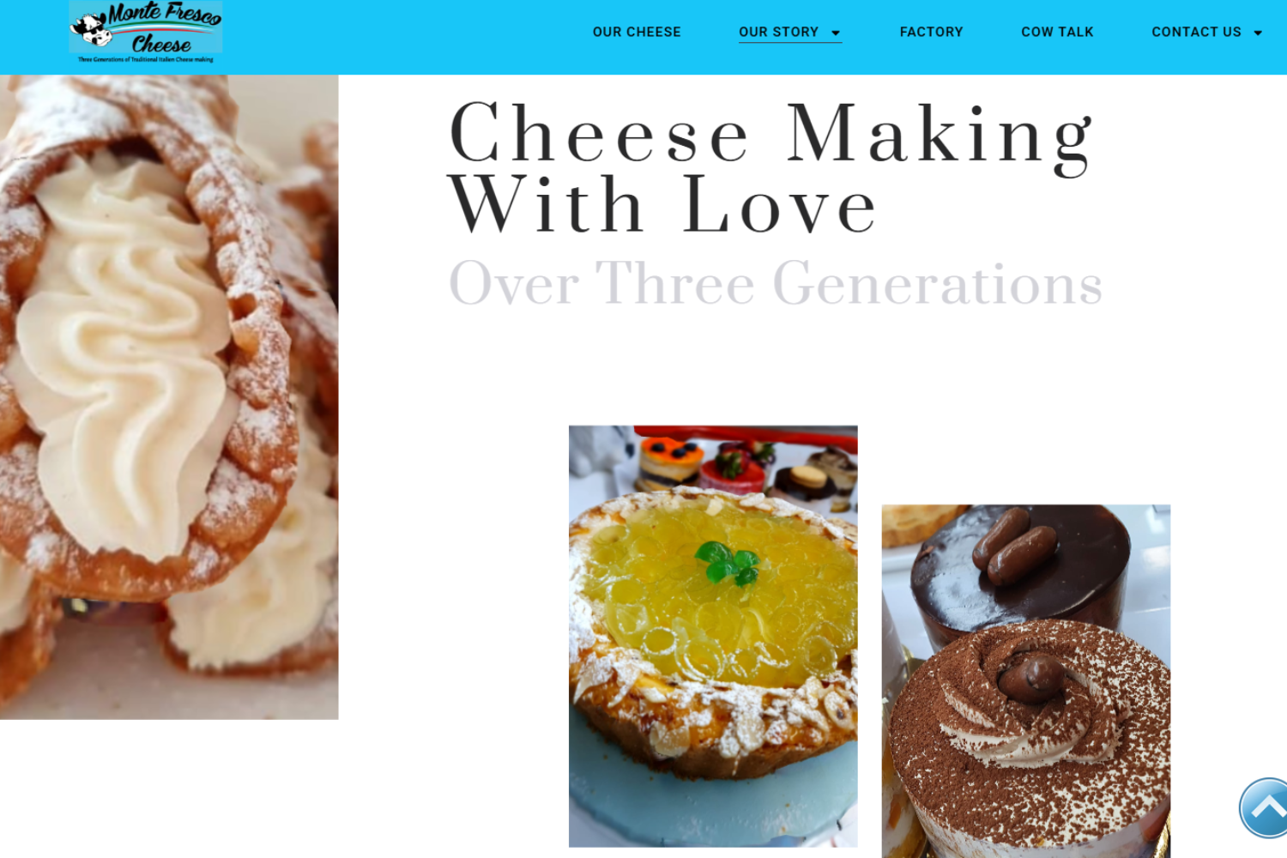This screenshot has height=858, width=1287.
Task: Expand the Our Story dropdown arrow
Action: [836, 33]
